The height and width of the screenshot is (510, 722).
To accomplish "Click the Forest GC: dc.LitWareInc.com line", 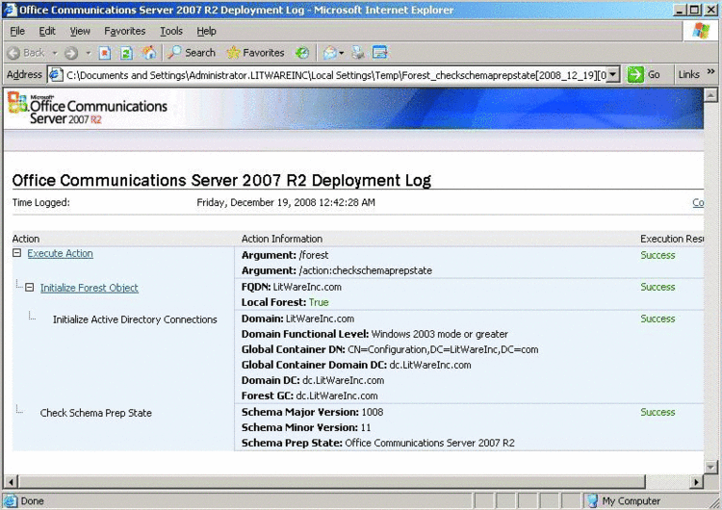I will 309,395.
